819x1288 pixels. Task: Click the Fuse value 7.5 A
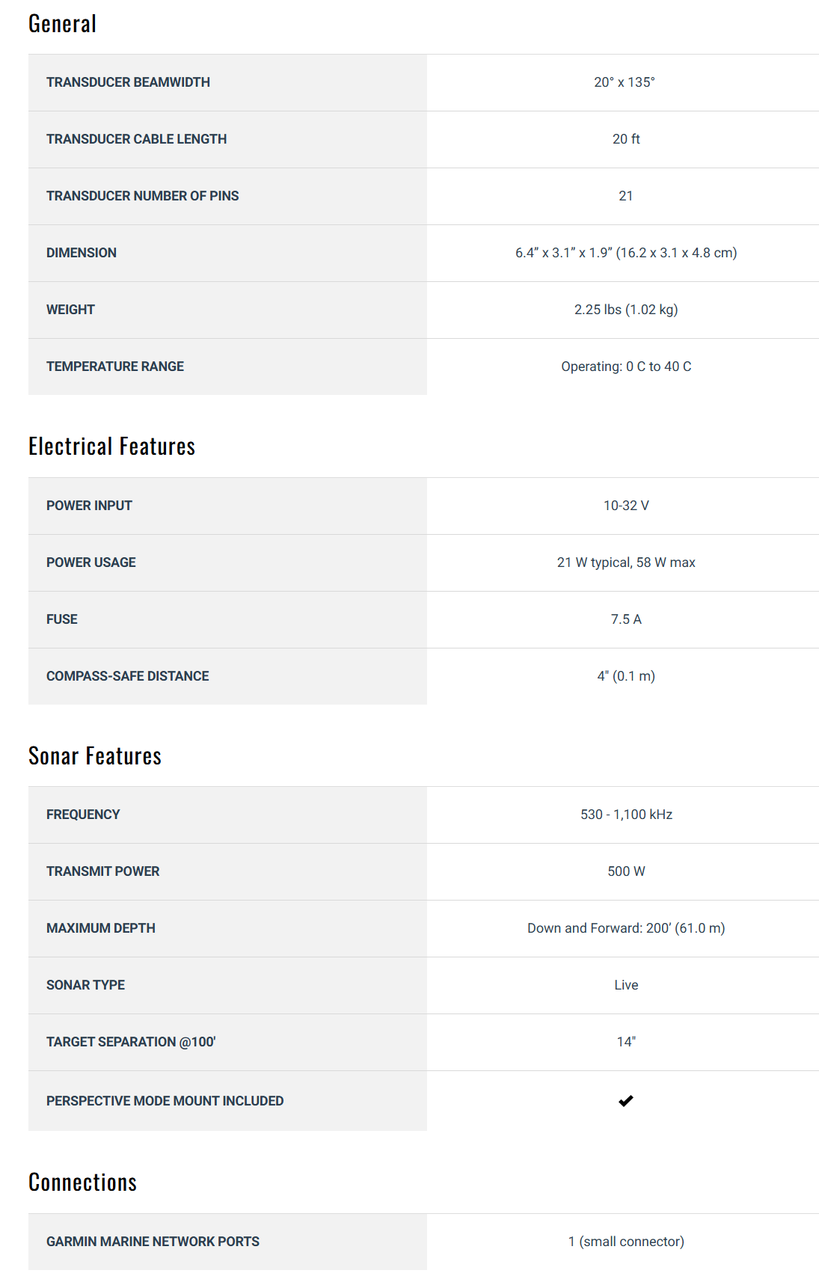pyautogui.click(x=626, y=619)
